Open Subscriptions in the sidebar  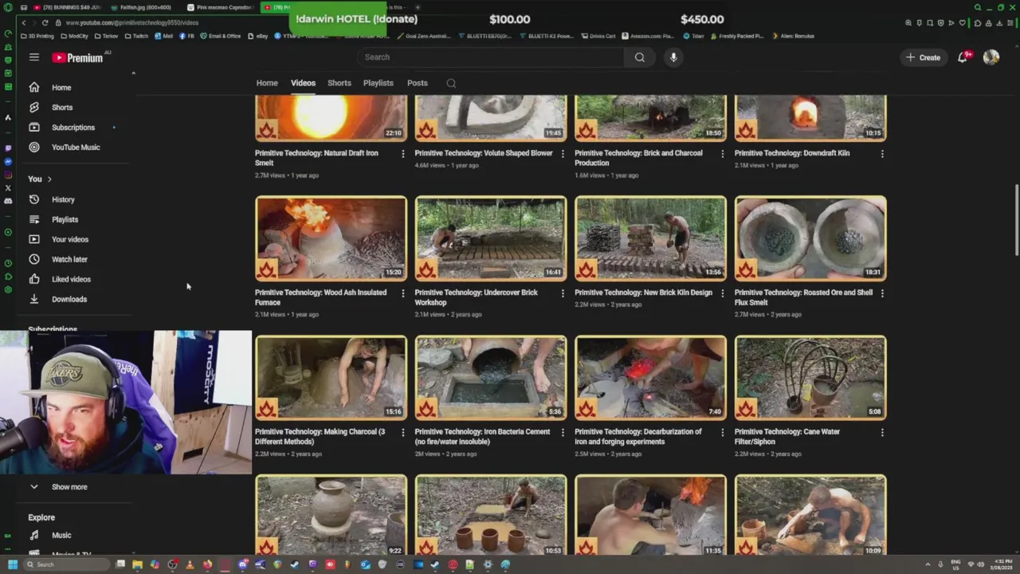(73, 128)
